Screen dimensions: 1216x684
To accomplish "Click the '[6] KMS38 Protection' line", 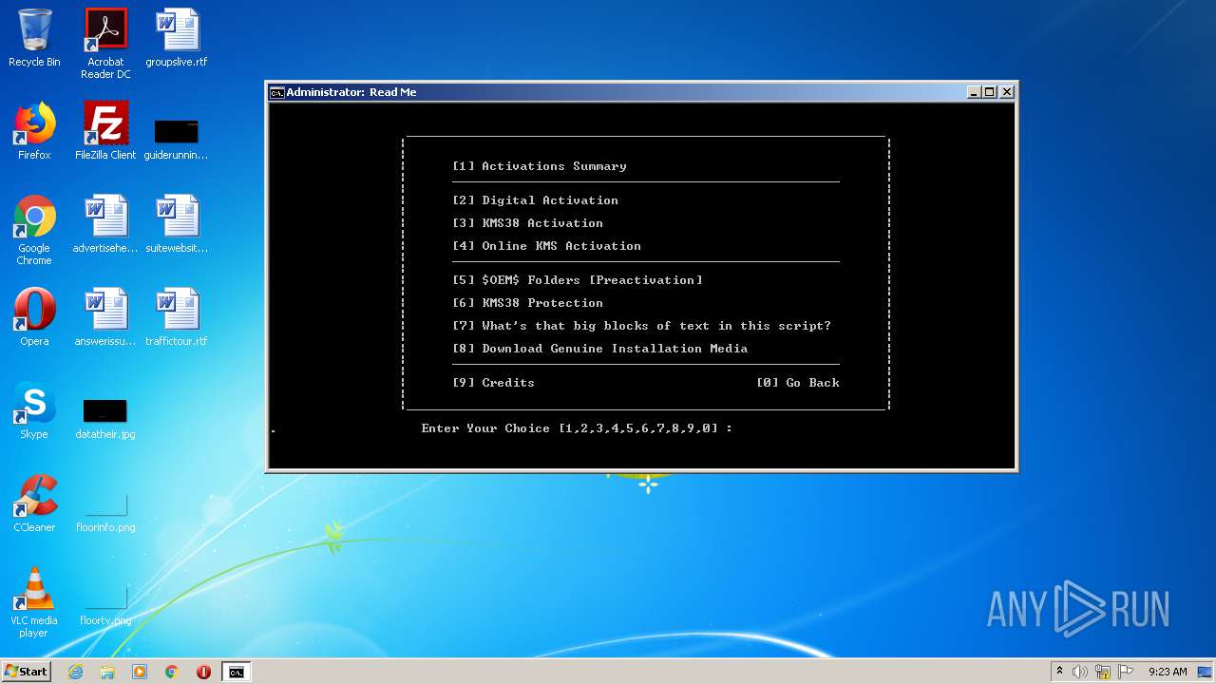I will pyautogui.click(x=527, y=303).
